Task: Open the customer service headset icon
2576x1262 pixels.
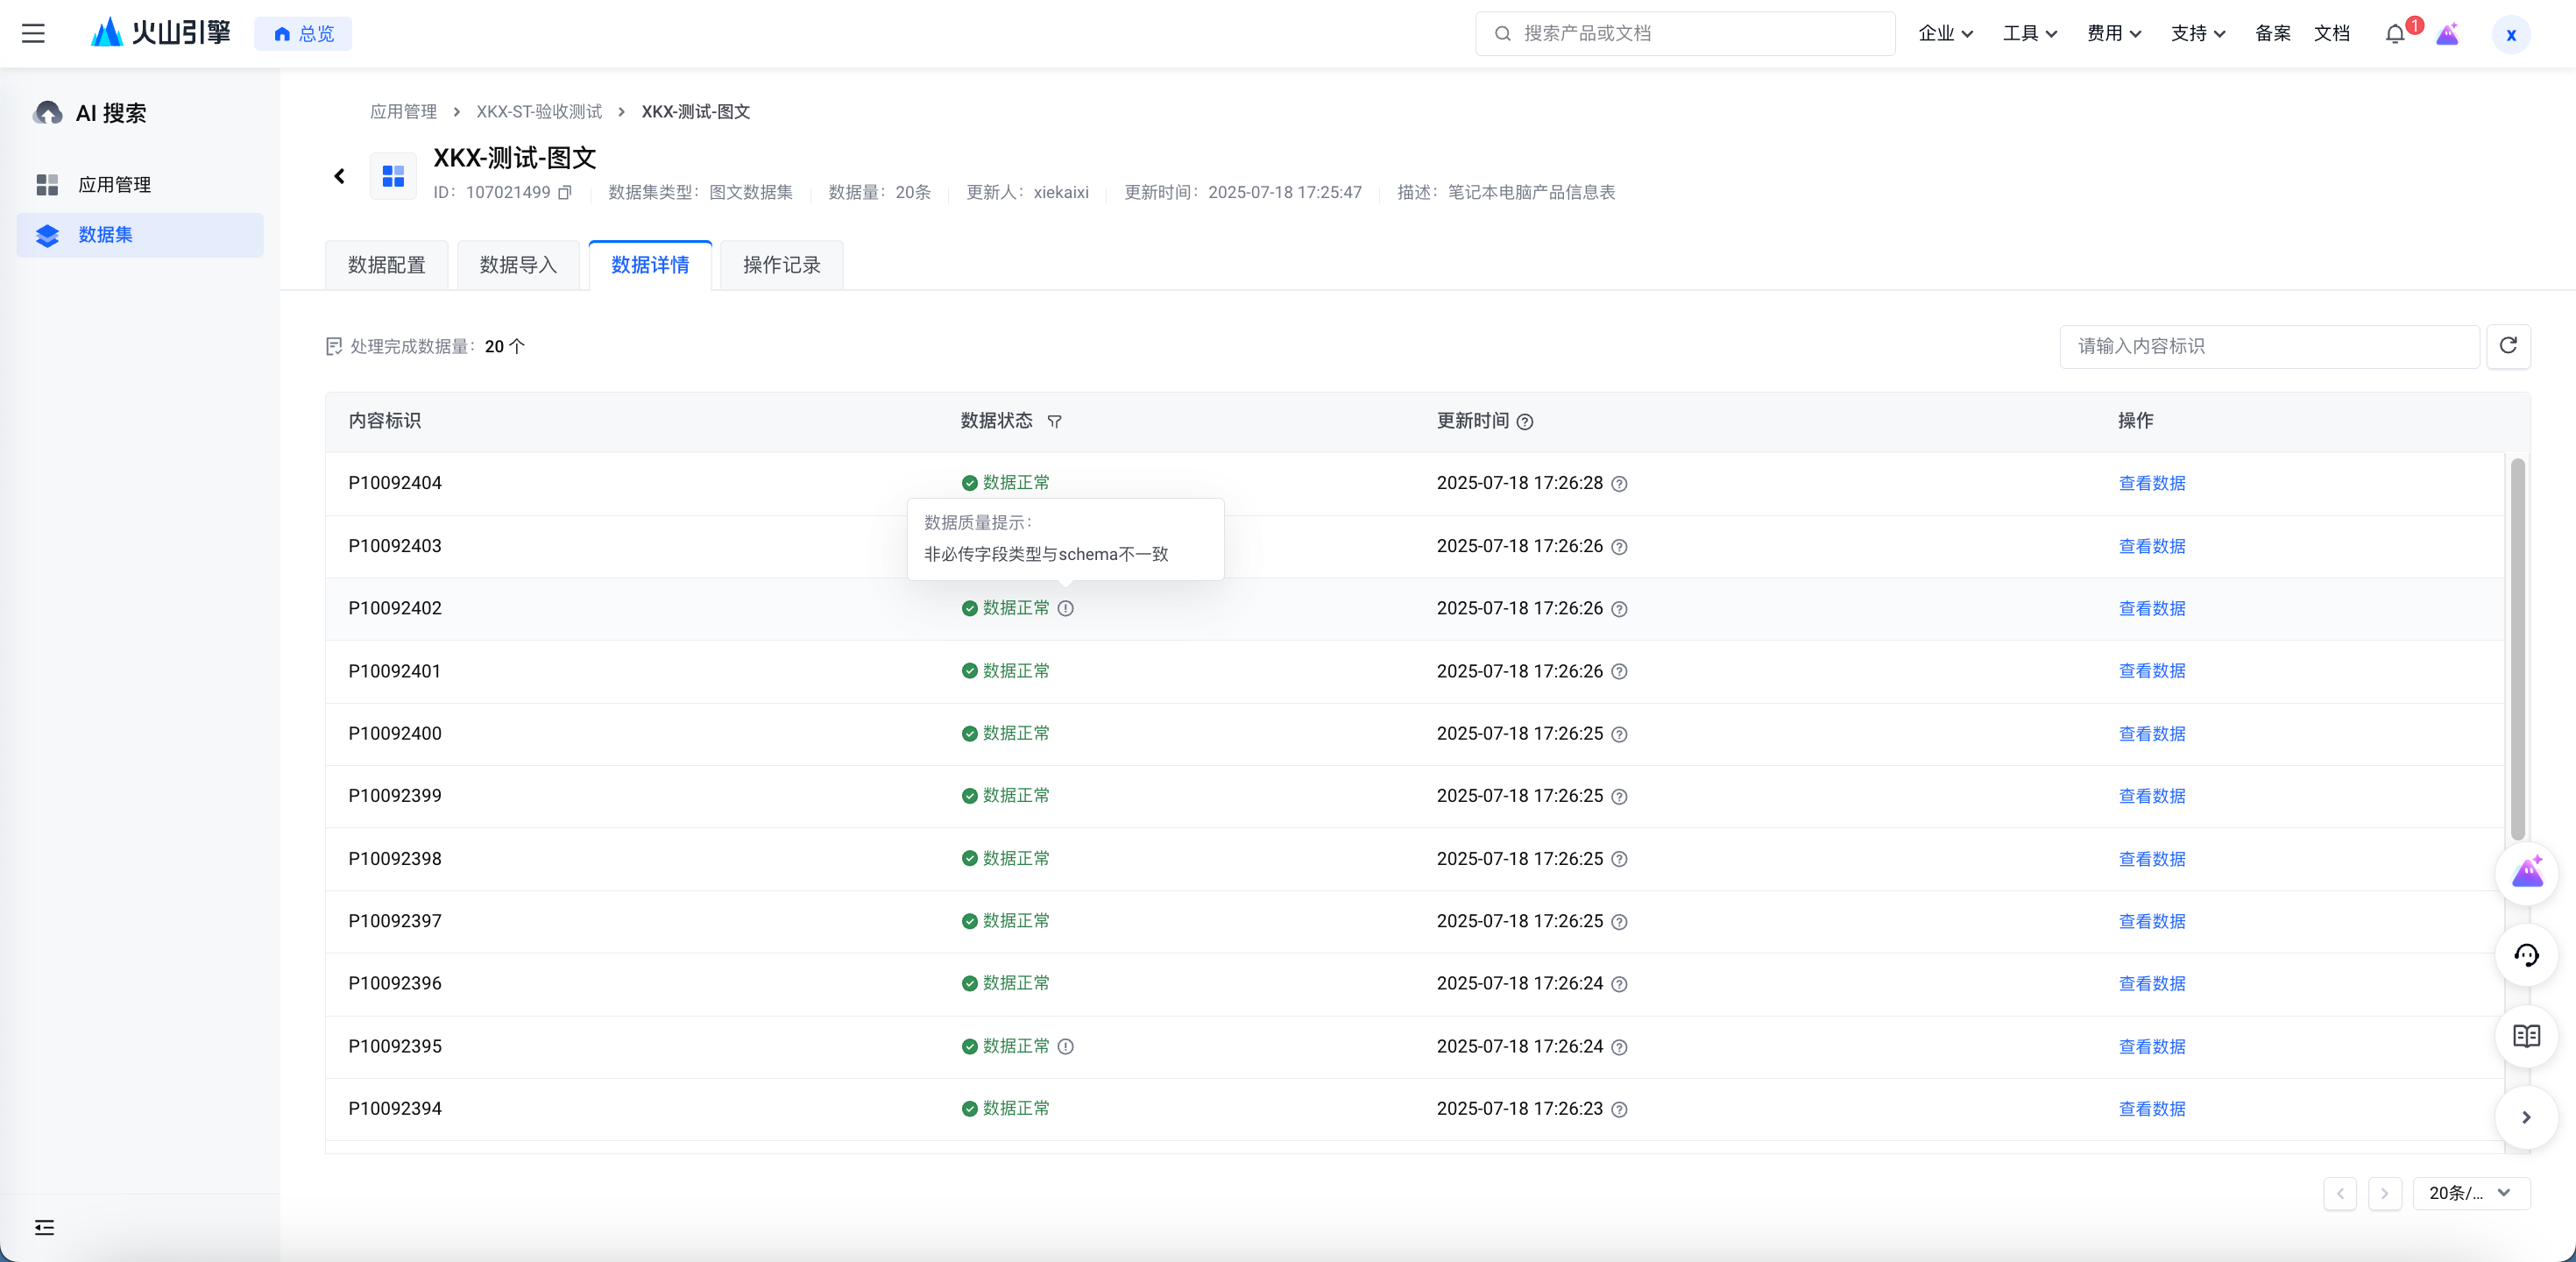Action: [2526, 955]
